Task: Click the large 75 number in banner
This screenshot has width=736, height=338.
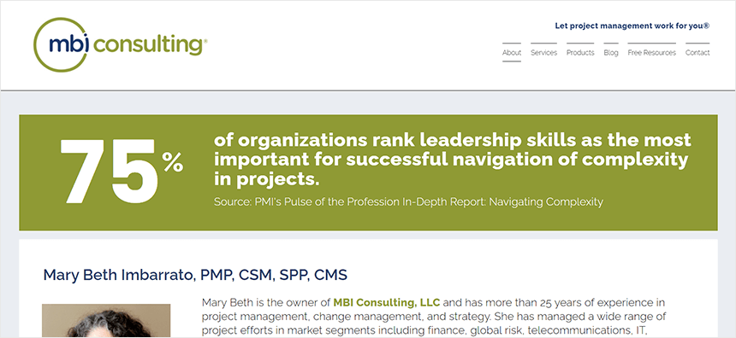Action: (109, 171)
